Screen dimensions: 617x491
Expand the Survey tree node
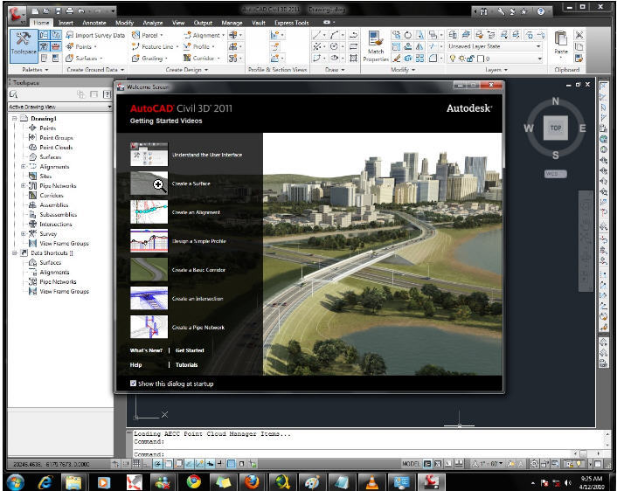(24, 233)
